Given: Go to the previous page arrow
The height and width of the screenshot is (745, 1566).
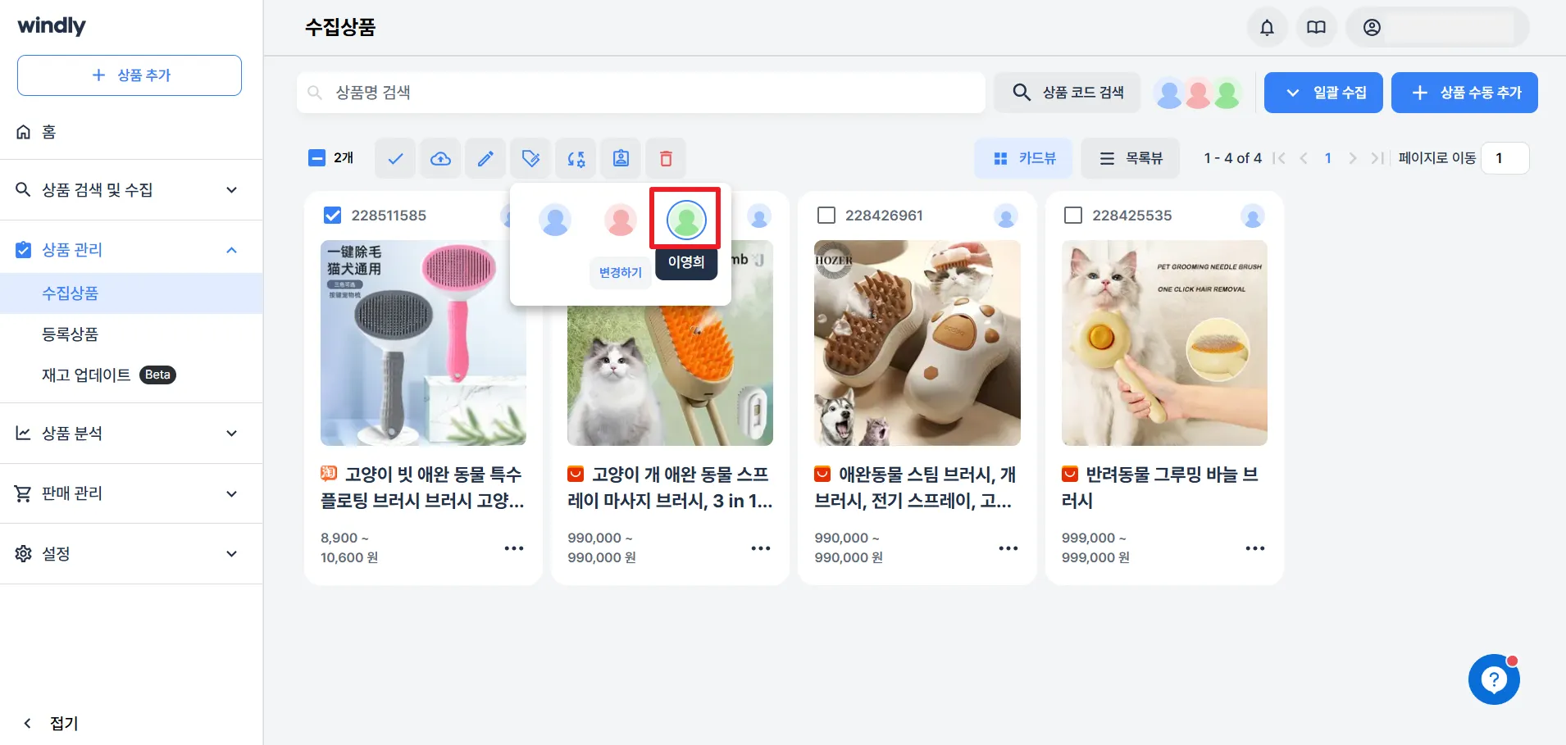Looking at the screenshot, I should pos(1304,158).
